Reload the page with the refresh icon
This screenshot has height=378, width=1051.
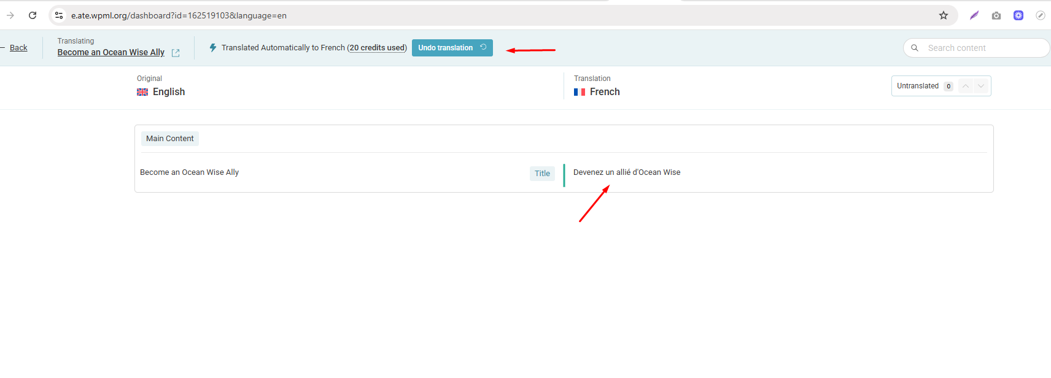(33, 15)
